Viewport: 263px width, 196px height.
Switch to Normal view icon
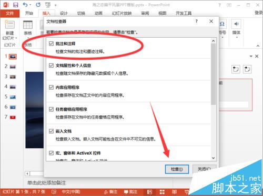(149, 192)
